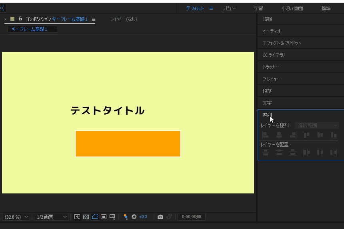Switch to the レビュー workspace
This screenshot has width=344, height=229.
point(229,8)
